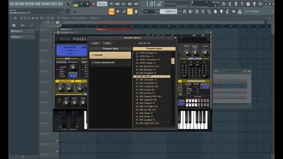Select Pattern 2 in the pattern list

(x=23, y=37)
